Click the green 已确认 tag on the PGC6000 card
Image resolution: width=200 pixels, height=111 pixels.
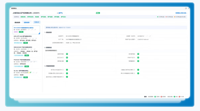click(27, 66)
